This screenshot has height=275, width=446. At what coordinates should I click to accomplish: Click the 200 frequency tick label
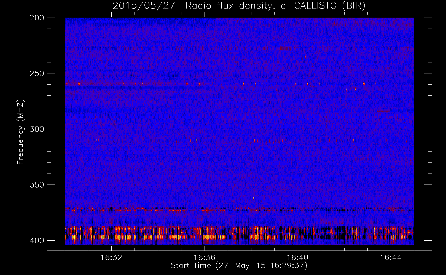[x=37, y=18]
